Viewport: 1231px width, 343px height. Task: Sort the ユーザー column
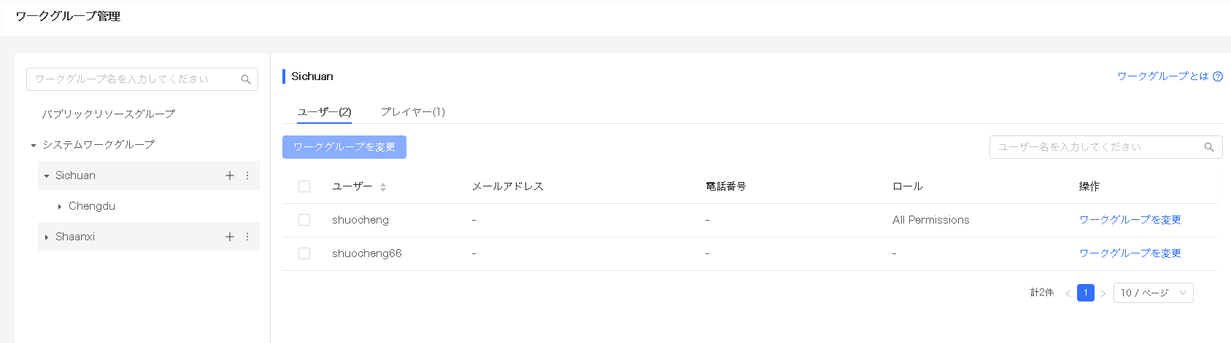point(383,187)
